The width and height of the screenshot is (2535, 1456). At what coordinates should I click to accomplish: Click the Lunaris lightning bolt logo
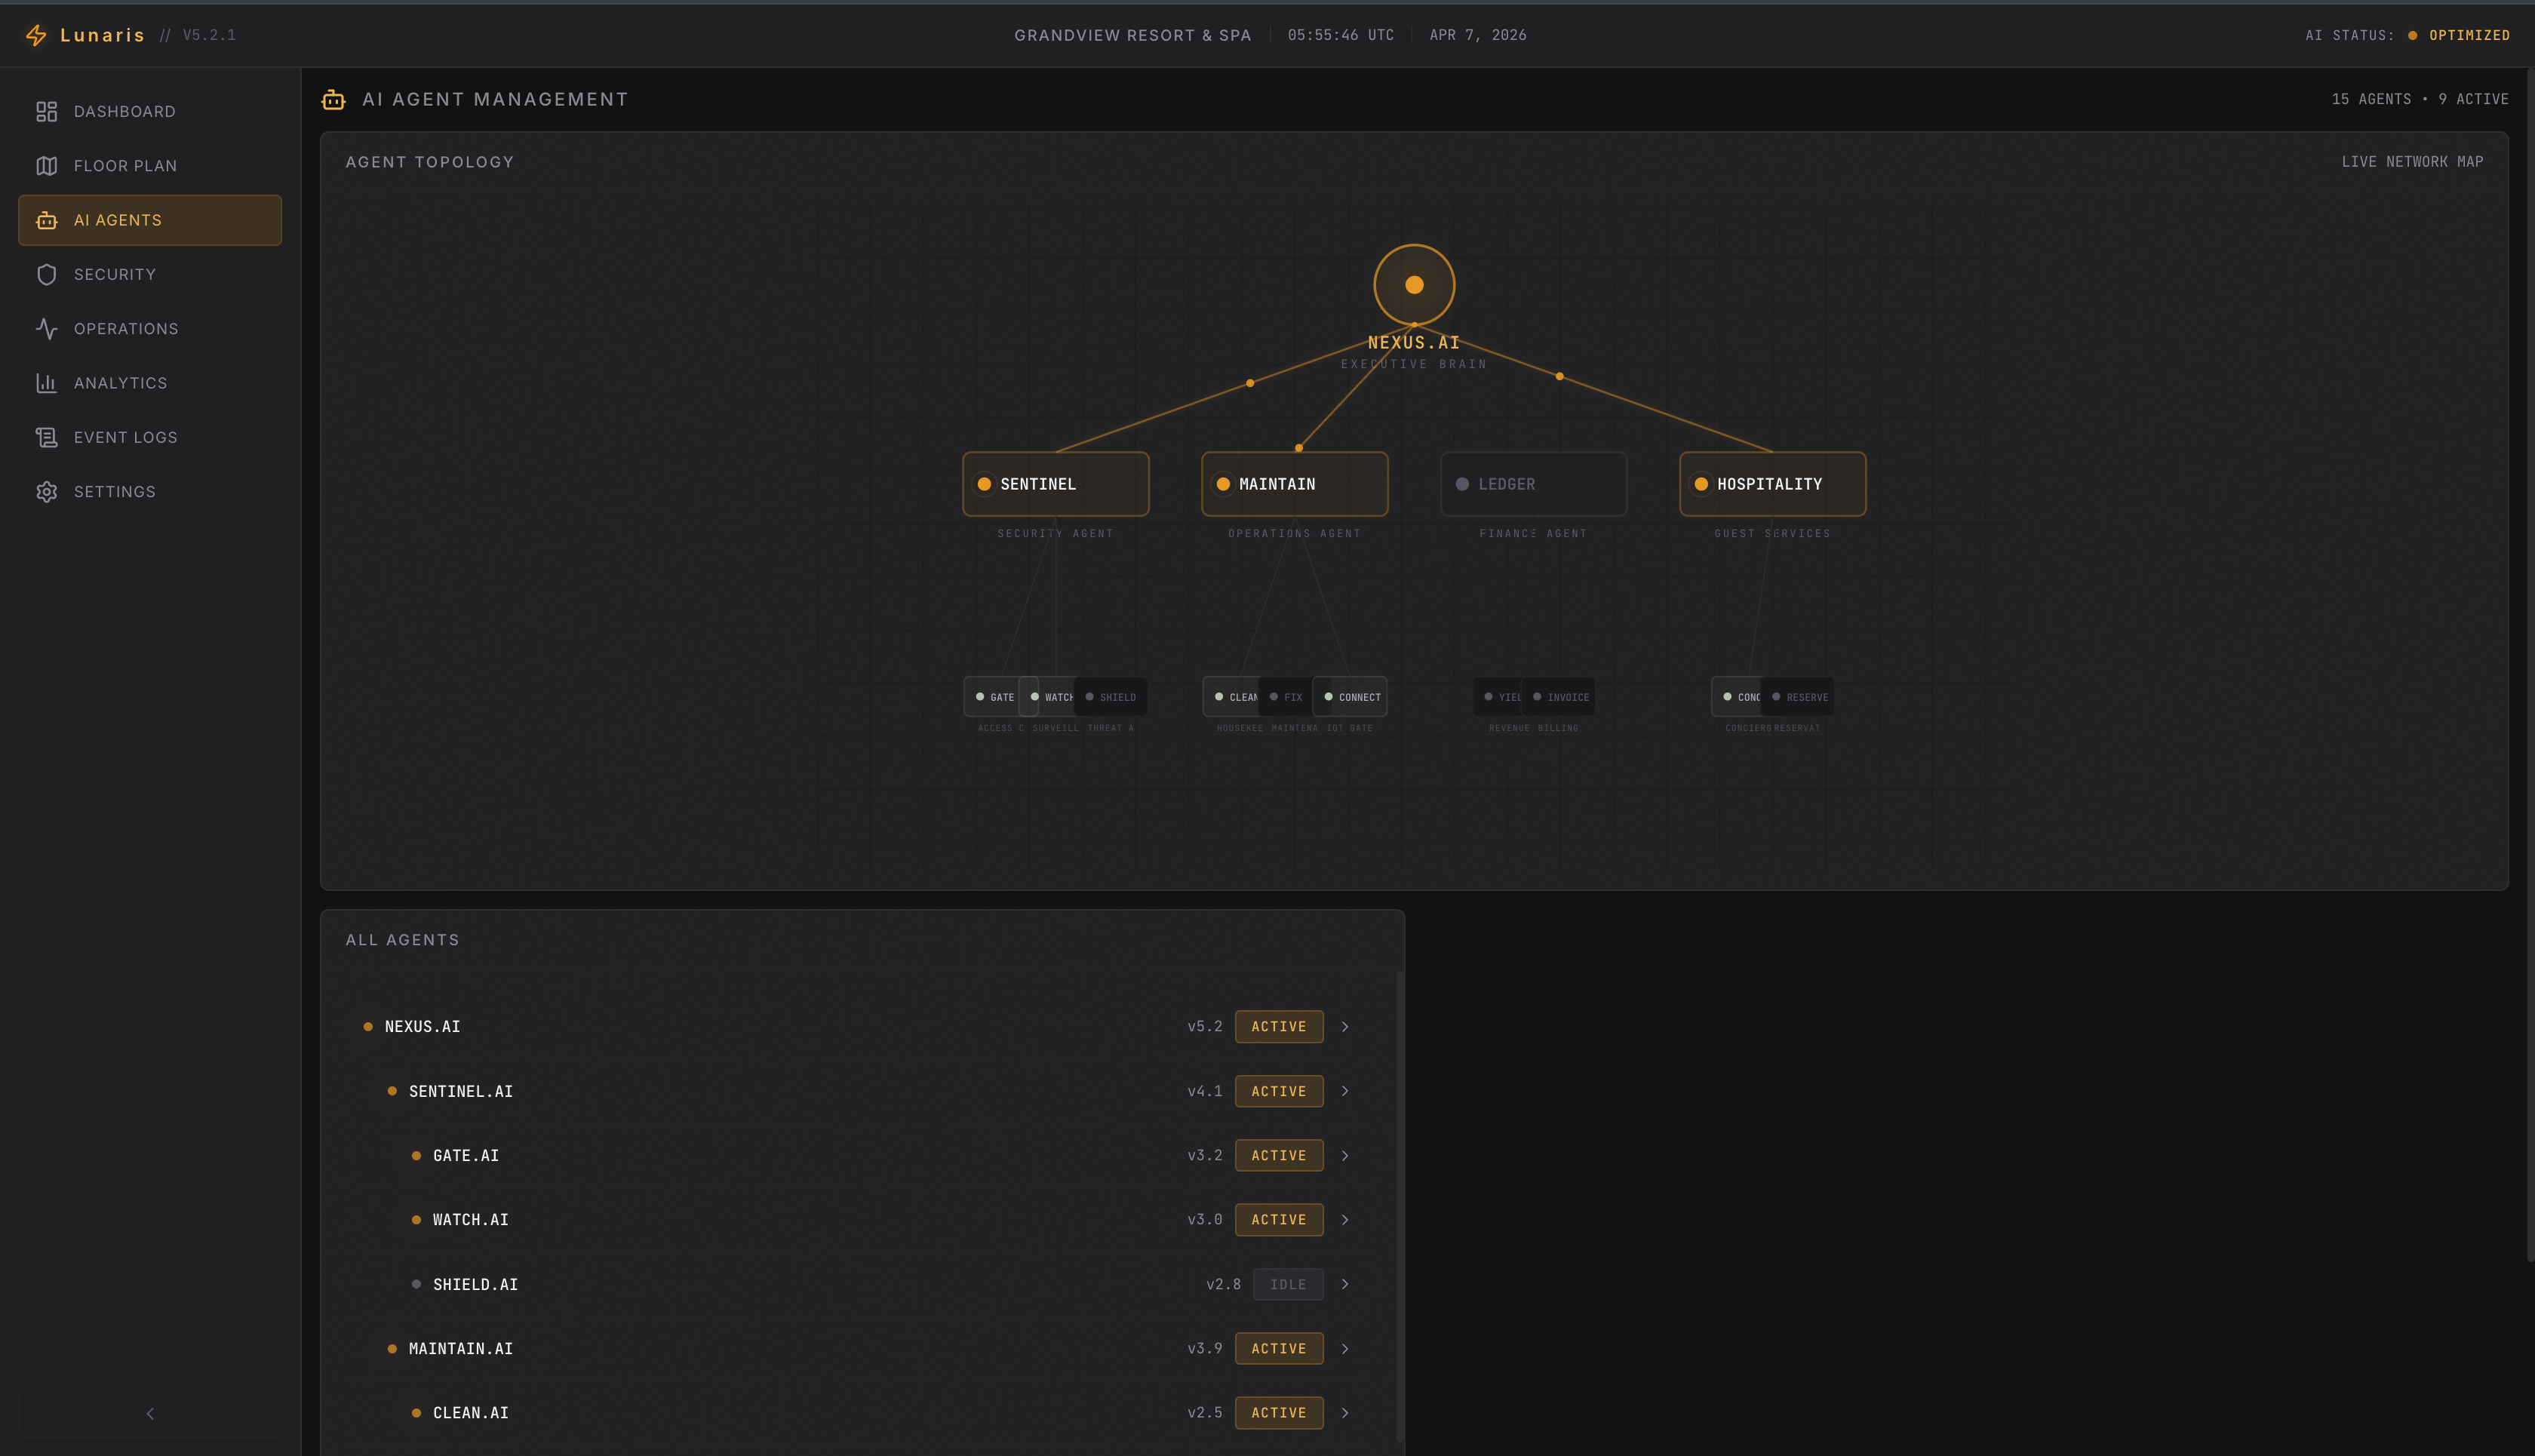[36, 35]
